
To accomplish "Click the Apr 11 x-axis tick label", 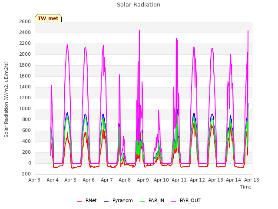I will (179, 180).
